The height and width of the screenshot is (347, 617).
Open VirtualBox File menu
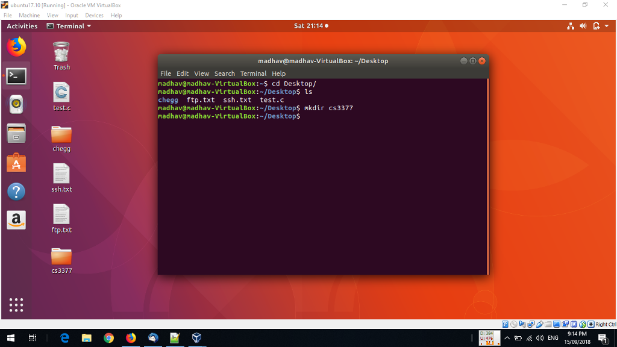7,15
